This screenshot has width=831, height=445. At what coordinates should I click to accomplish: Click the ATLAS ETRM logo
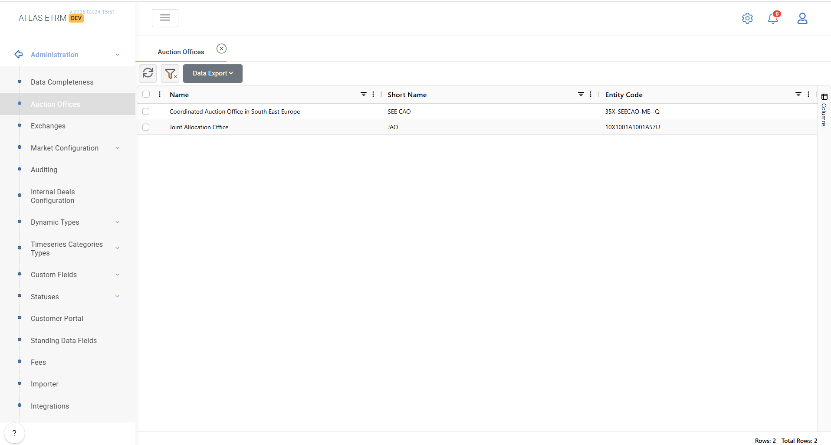(x=43, y=18)
